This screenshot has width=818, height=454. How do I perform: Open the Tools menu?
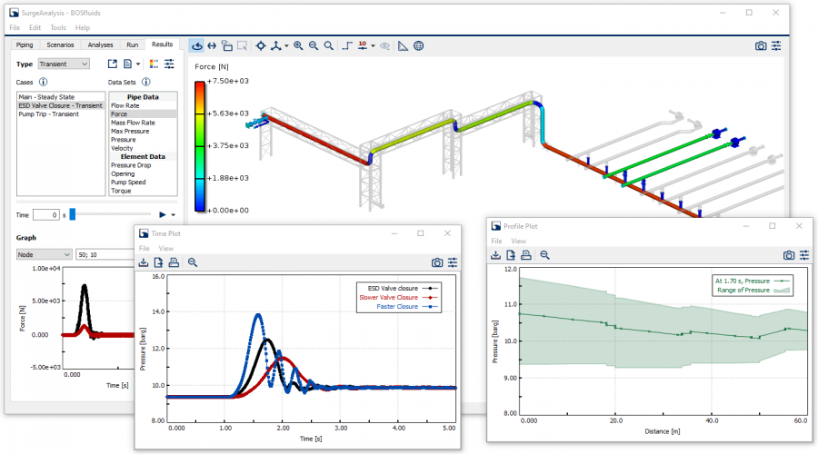58,28
